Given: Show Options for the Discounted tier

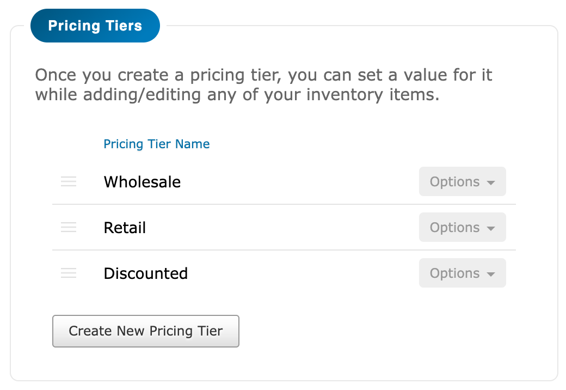Looking at the screenshot, I should [x=462, y=273].
